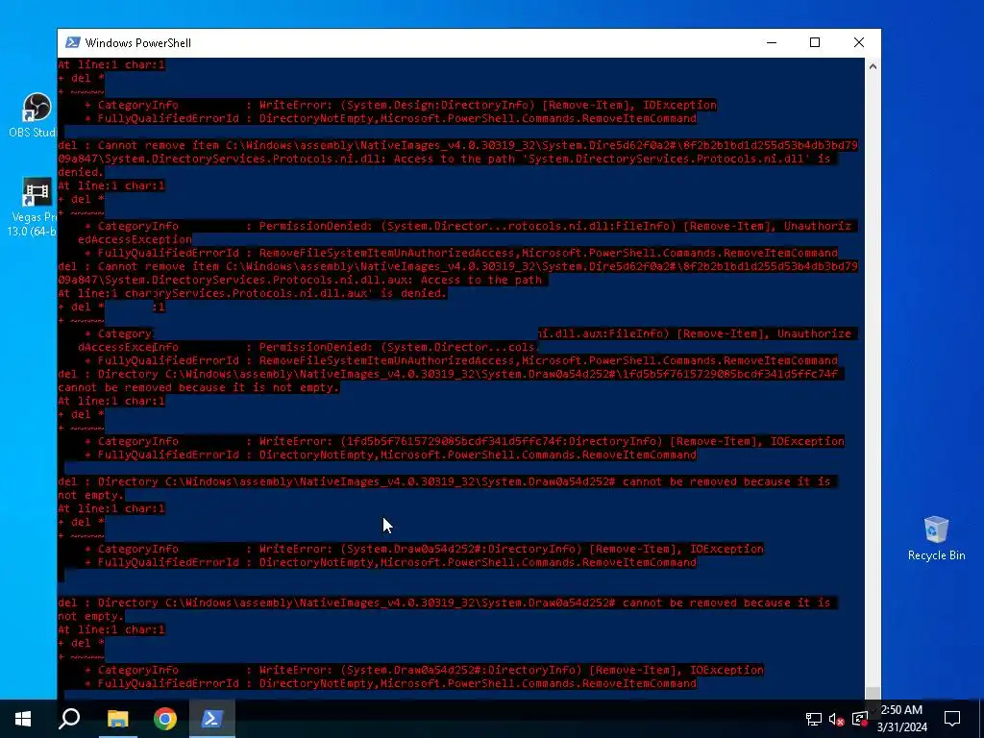
Task: Open the Recycle Bin desktop icon
Action: coord(936,538)
